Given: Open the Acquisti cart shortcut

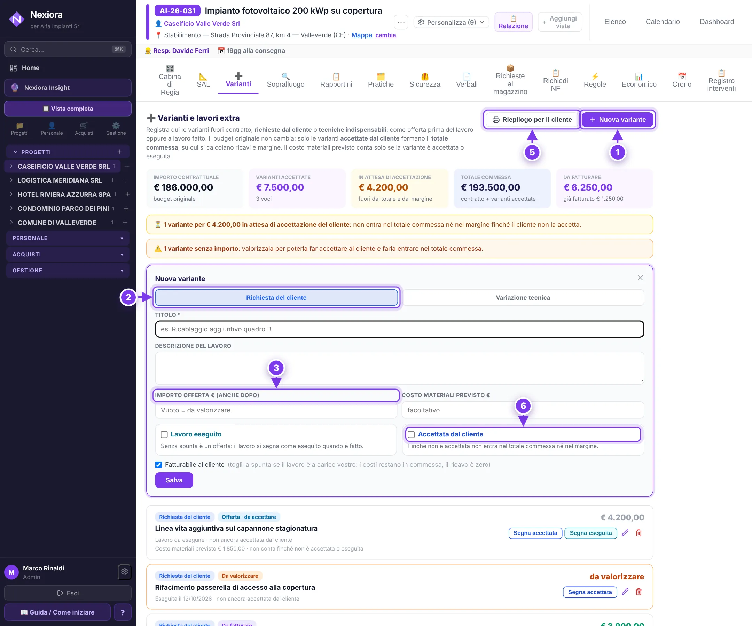Looking at the screenshot, I should click(84, 129).
